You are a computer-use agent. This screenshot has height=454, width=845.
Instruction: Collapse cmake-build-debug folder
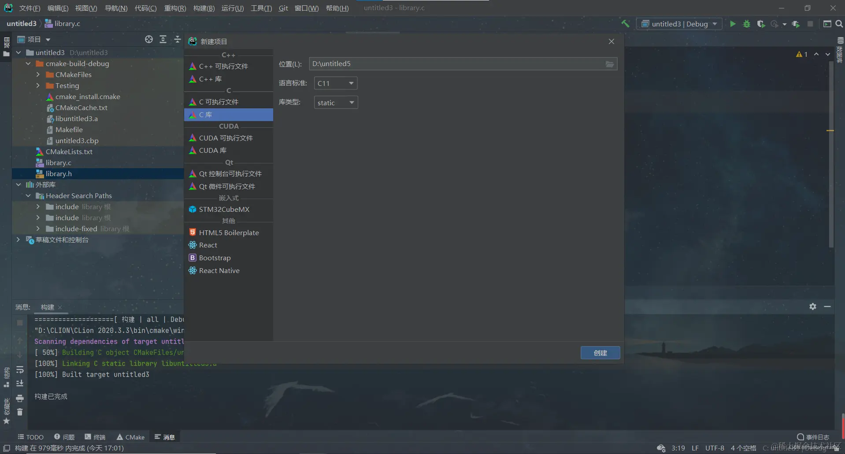click(28, 63)
